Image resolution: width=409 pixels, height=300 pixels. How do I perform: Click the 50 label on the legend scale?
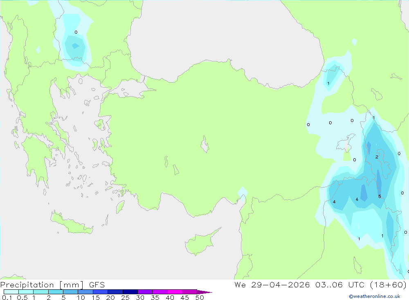click(200, 298)
